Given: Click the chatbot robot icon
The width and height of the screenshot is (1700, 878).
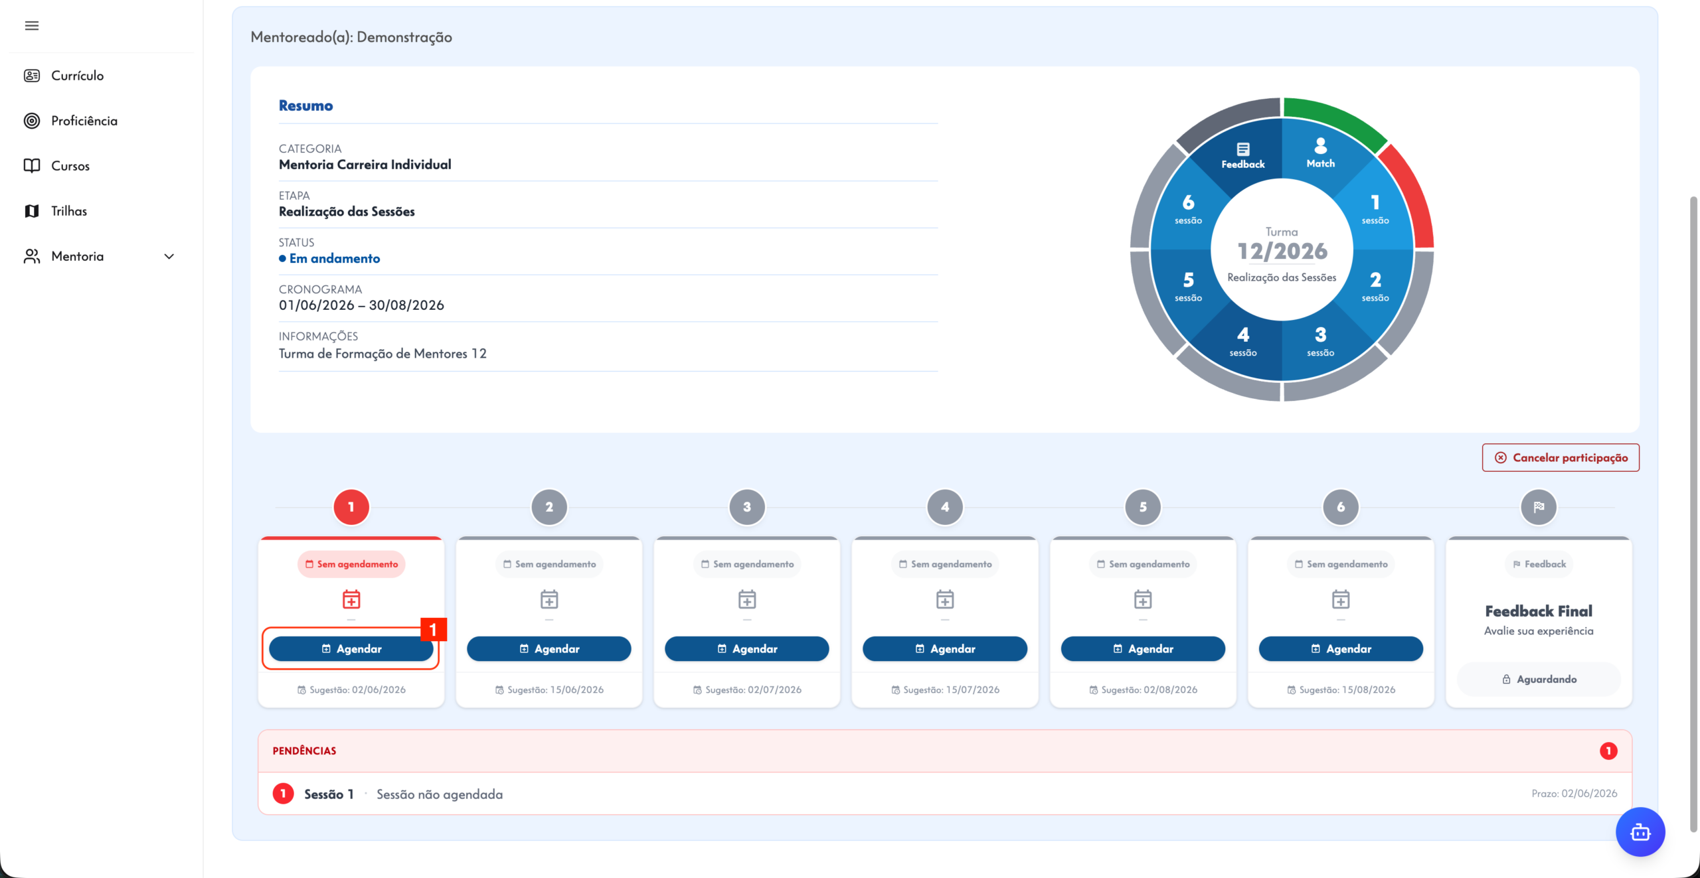Looking at the screenshot, I should tap(1640, 832).
